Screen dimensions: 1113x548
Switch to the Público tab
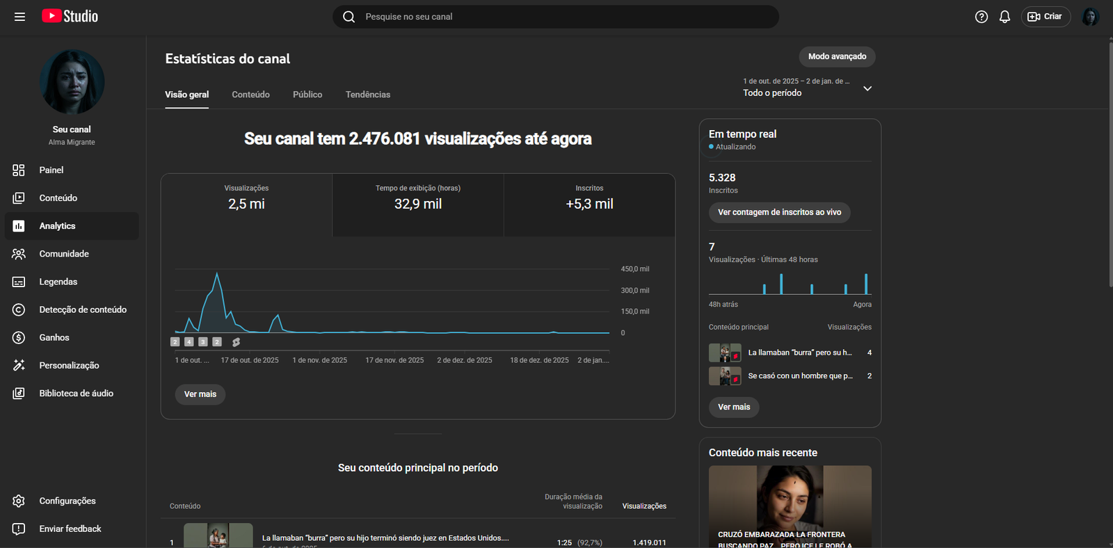click(x=307, y=95)
